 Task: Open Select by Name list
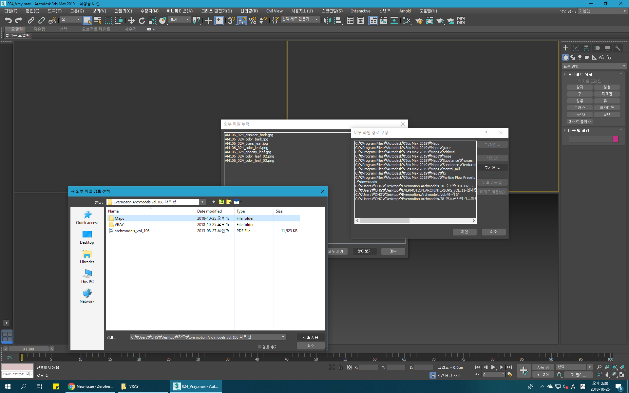coord(98,21)
